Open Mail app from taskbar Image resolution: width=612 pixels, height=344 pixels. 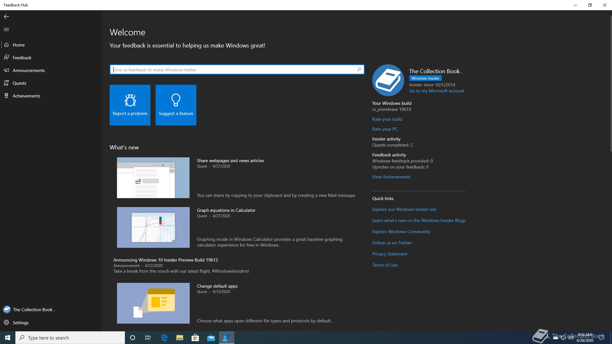pos(211,338)
